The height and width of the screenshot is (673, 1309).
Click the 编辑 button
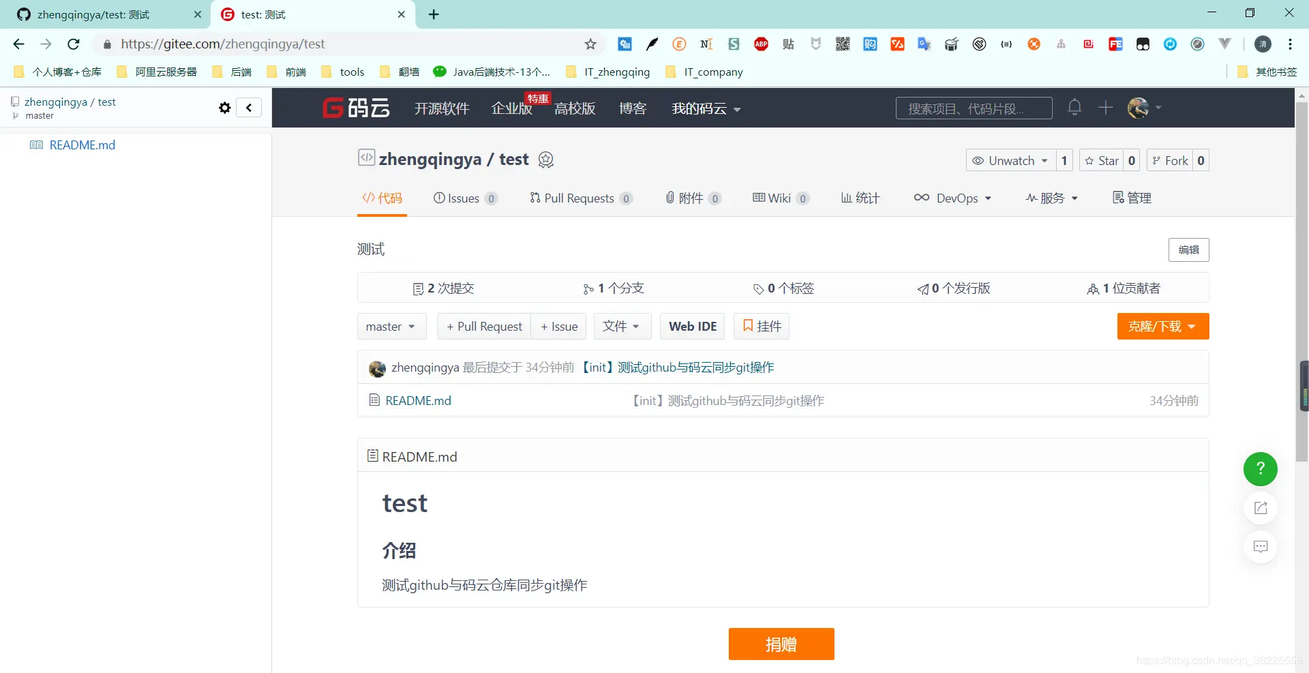[1188, 250]
